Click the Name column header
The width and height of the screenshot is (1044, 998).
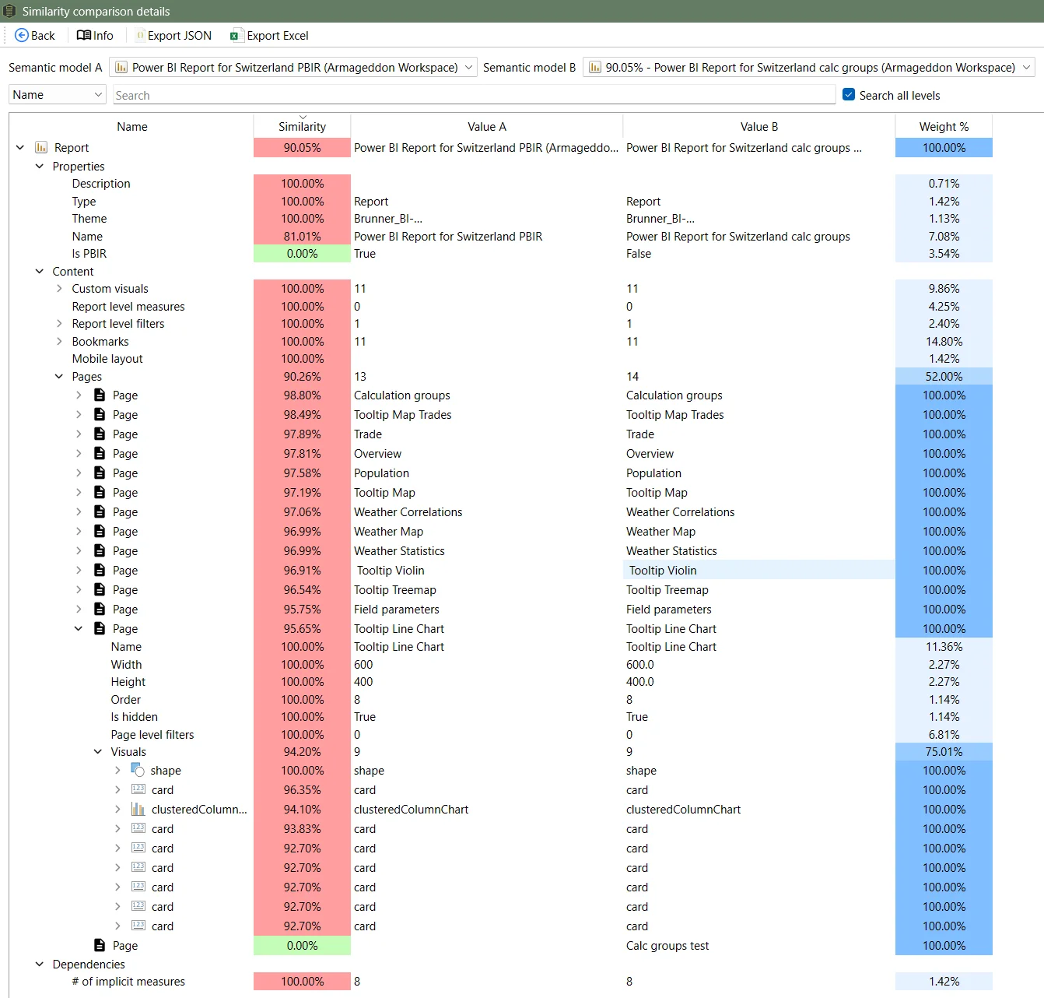click(x=132, y=126)
